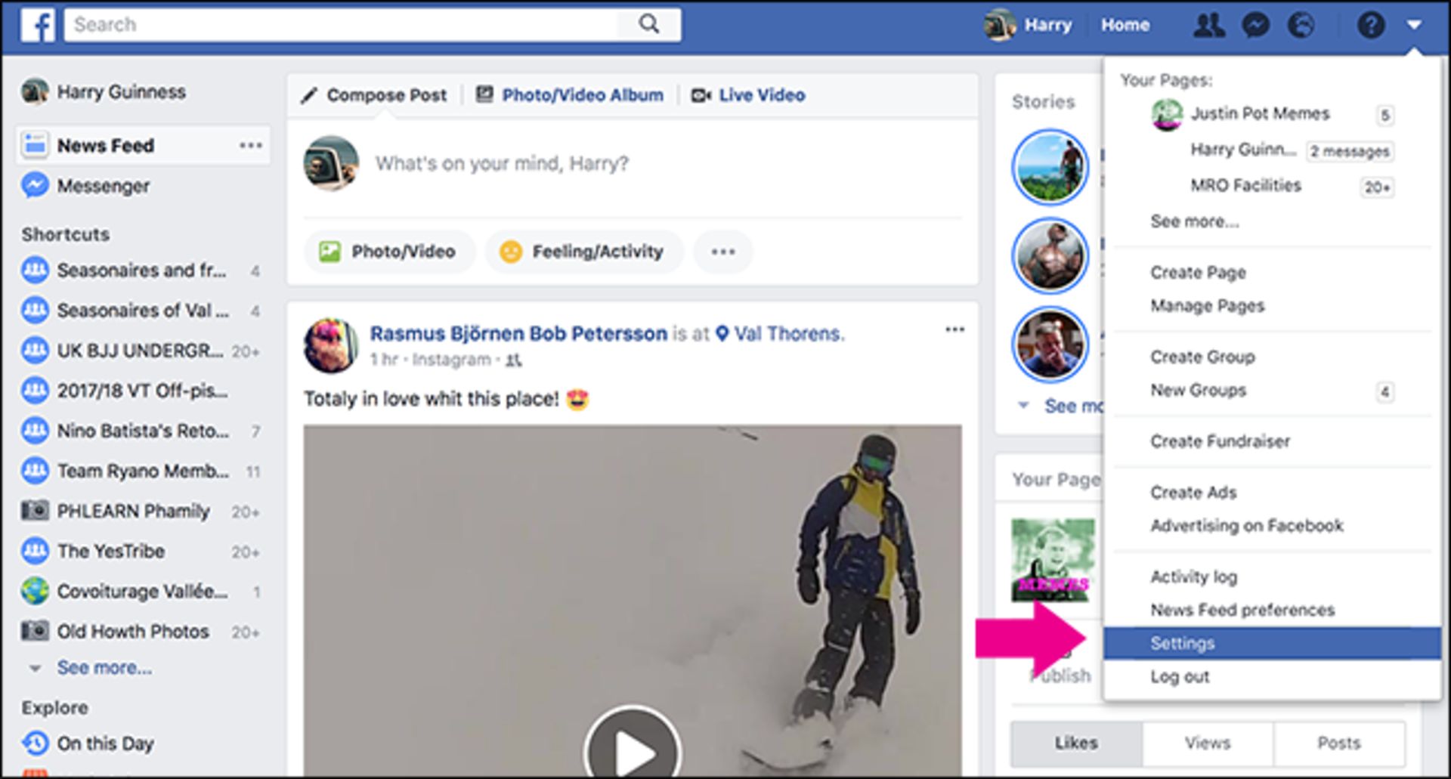Switch to the Views tab
Image resolution: width=1451 pixels, height=779 pixels.
(x=1207, y=743)
